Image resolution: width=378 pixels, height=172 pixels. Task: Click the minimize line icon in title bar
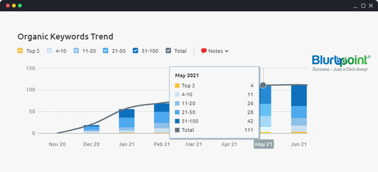coord(355,6)
